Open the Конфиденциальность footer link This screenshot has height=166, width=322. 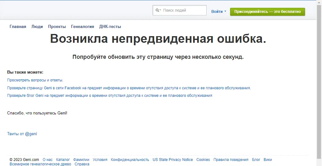coord(130,160)
